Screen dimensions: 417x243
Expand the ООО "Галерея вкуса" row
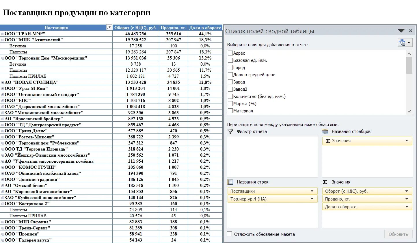[x=3, y=240]
